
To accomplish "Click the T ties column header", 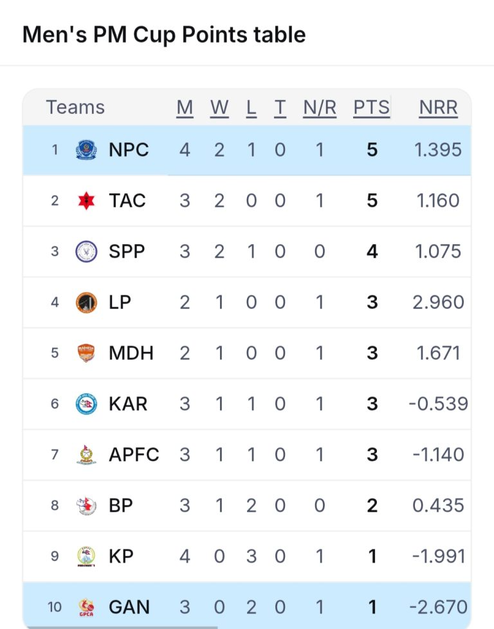I will (x=280, y=108).
